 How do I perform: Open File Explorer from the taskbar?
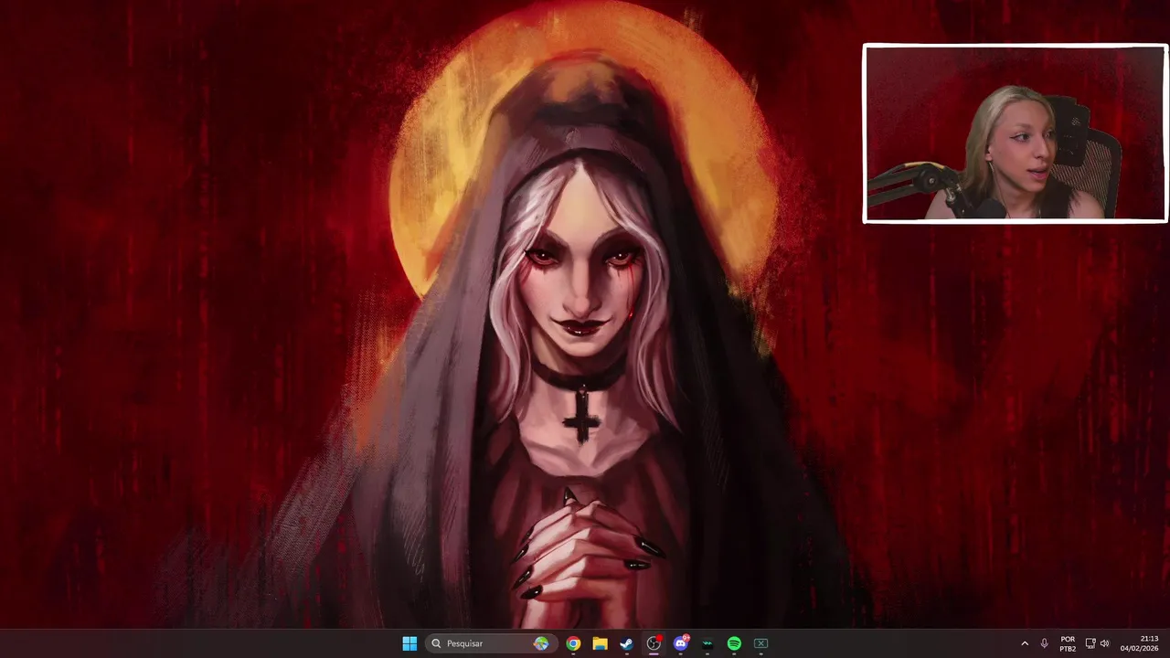coord(600,643)
